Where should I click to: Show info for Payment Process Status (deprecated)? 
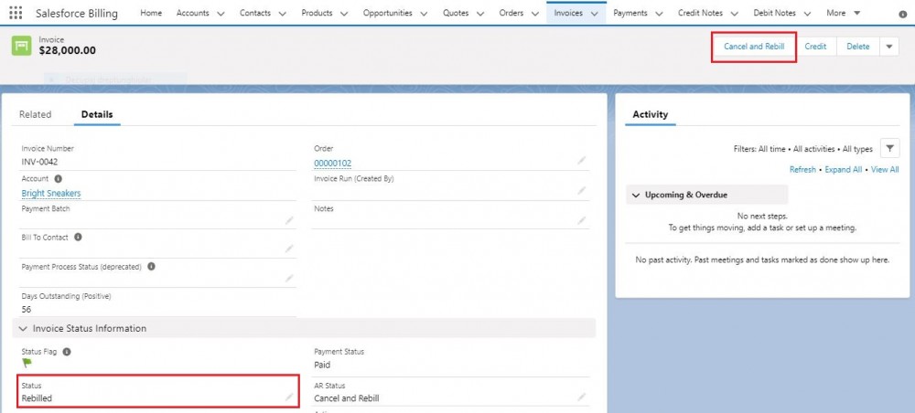[151, 267]
